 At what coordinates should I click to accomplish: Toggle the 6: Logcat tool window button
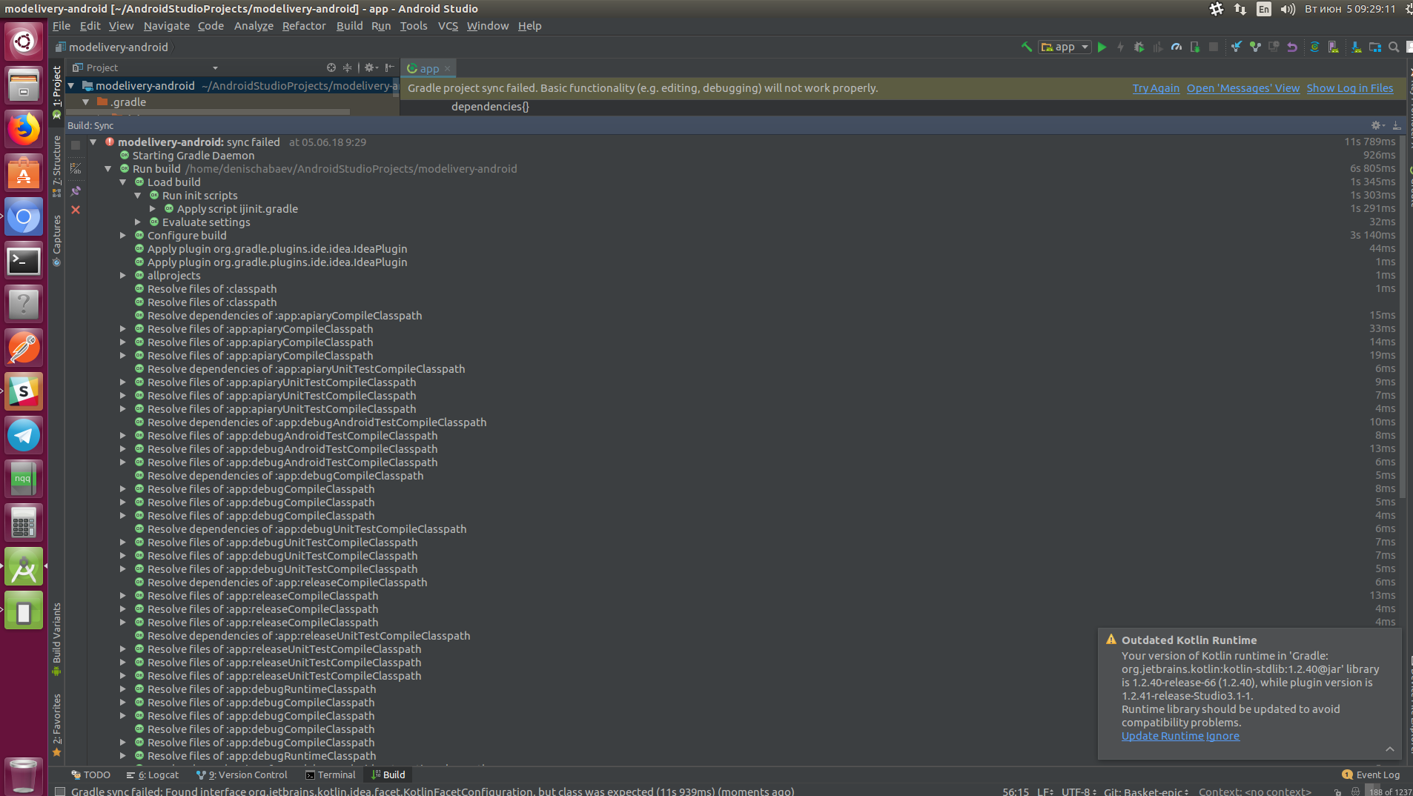tap(153, 775)
